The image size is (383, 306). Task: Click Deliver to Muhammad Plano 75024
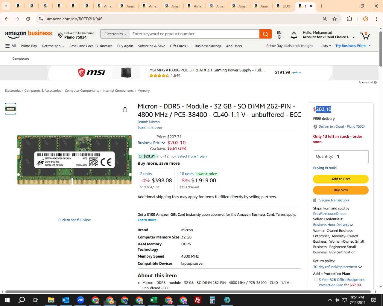tap(76, 35)
